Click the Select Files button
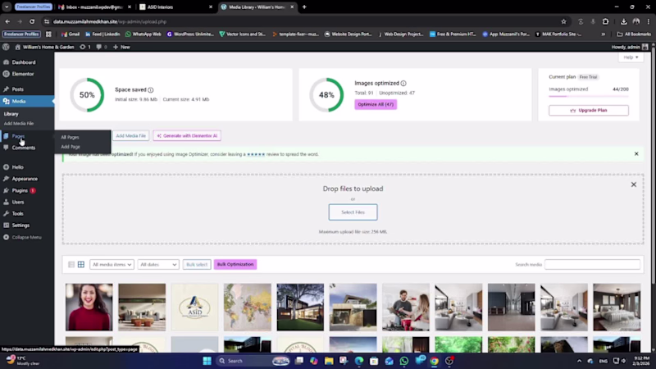Screen dimensions: 656x369 click(x=353, y=212)
